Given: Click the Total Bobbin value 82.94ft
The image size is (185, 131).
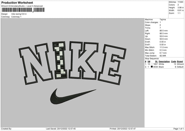Looking at the screenshot, I should tap(163, 56).
